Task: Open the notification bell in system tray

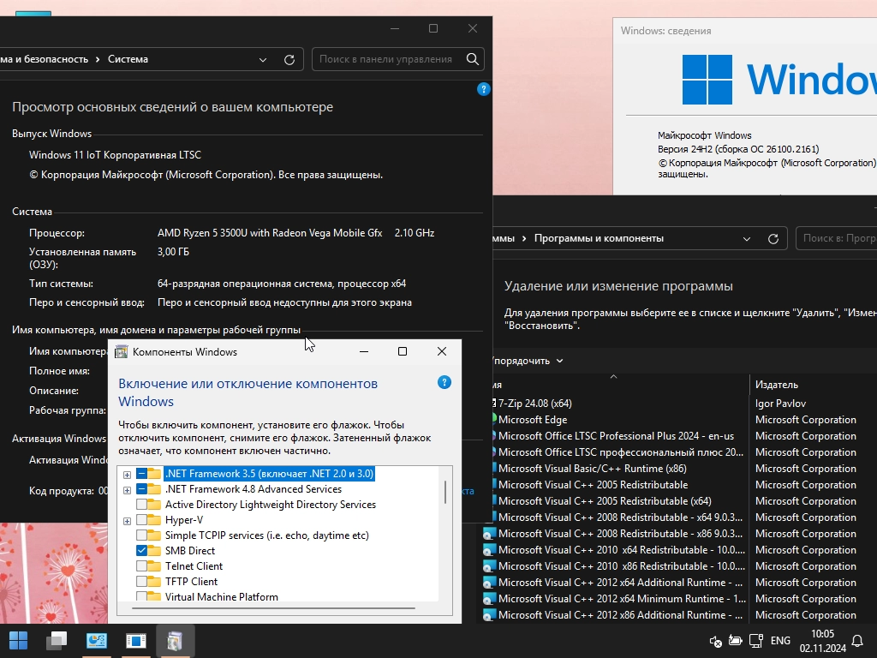Action: pyautogui.click(x=858, y=641)
